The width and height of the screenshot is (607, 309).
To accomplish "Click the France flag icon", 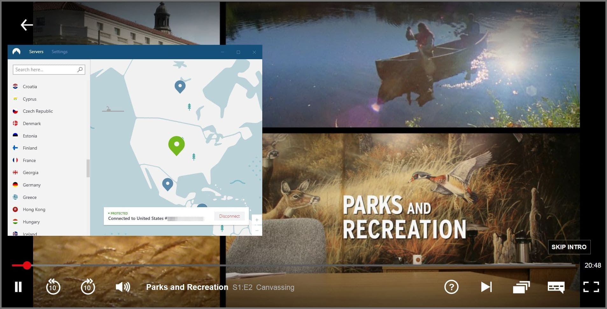I will [x=15, y=160].
